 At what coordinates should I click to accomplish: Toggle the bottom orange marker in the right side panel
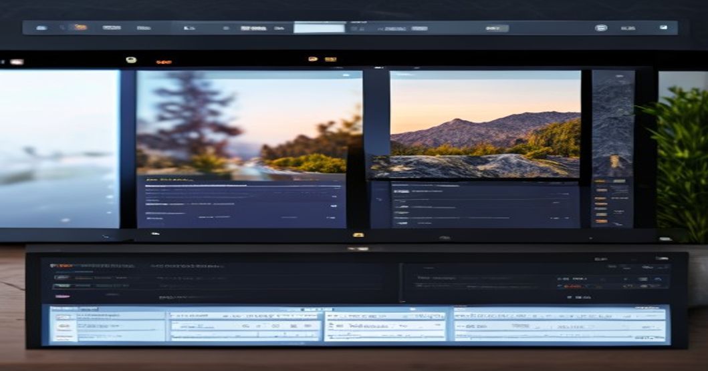[x=601, y=221]
